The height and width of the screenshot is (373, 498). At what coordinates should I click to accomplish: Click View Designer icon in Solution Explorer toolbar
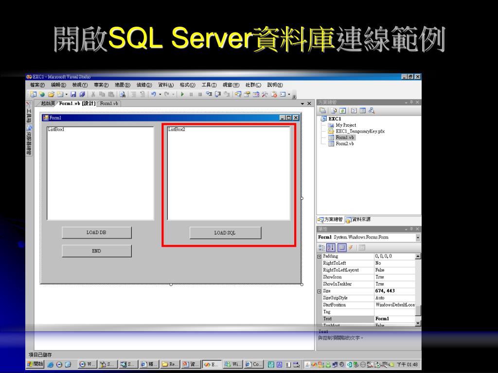click(363, 110)
